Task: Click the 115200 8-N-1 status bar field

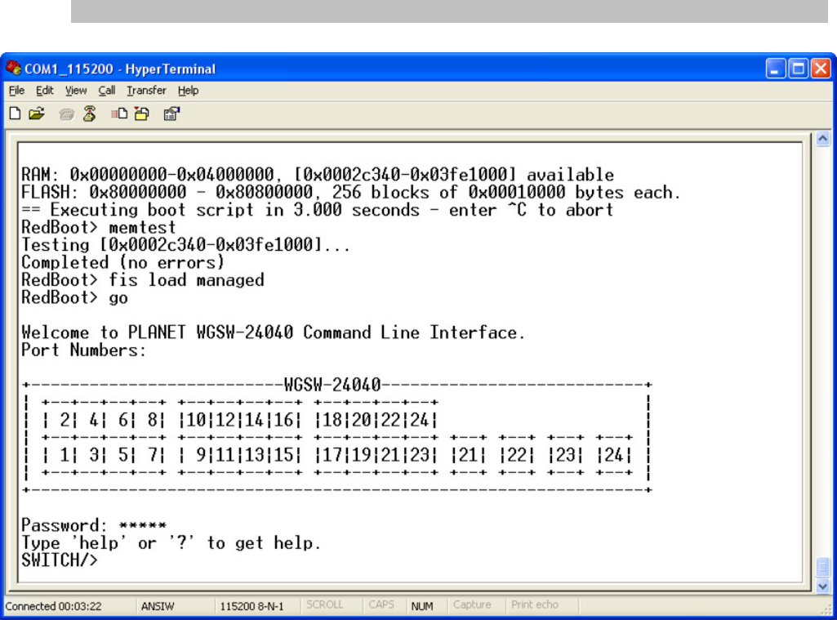Action: click(x=252, y=605)
